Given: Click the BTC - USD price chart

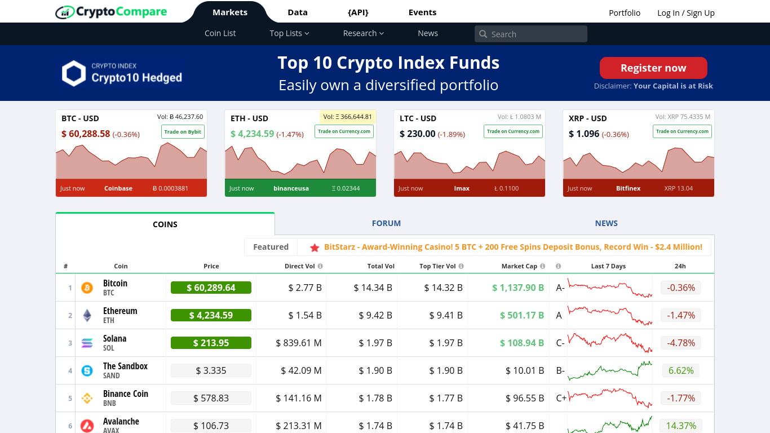Looking at the screenshot, I should click(131, 161).
